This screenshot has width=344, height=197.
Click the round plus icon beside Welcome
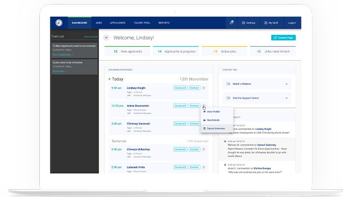(x=106, y=37)
